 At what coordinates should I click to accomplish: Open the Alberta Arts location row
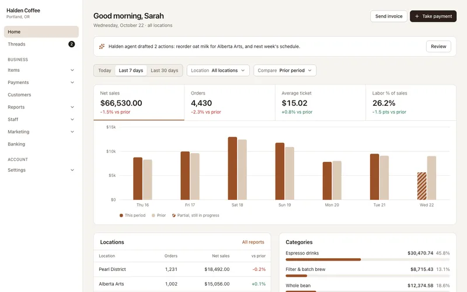click(182, 284)
